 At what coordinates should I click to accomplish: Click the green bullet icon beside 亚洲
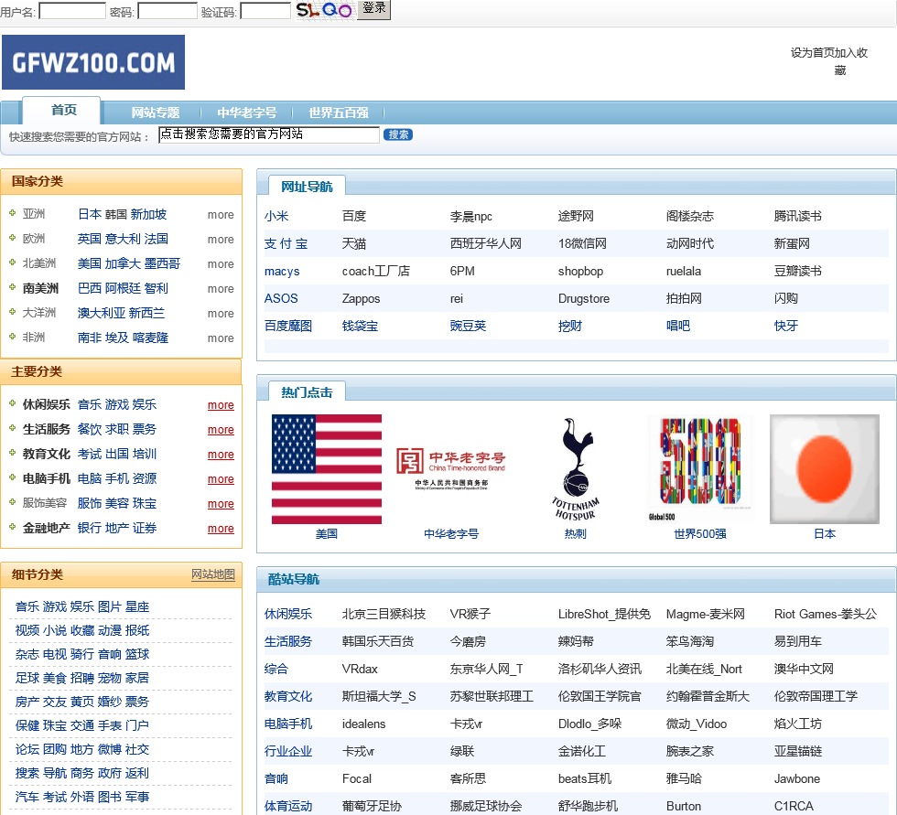12,213
